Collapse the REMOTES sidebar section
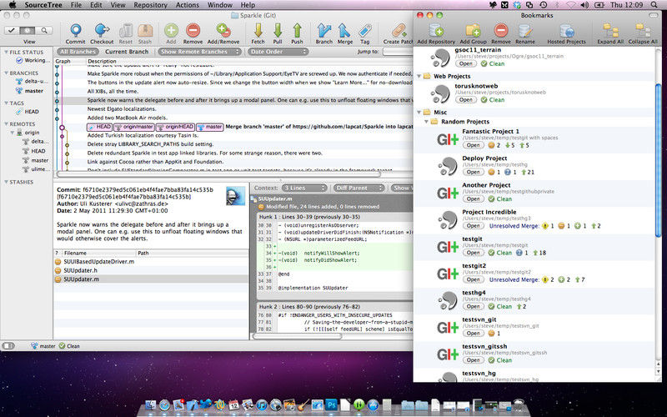667x417 pixels. pos(6,123)
